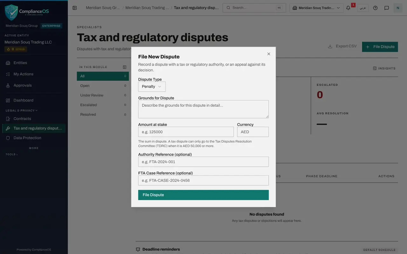Image resolution: width=407 pixels, height=254 pixels.
Task: Open Contracts in the sidebar
Action: pyautogui.click(x=34, y=119)
